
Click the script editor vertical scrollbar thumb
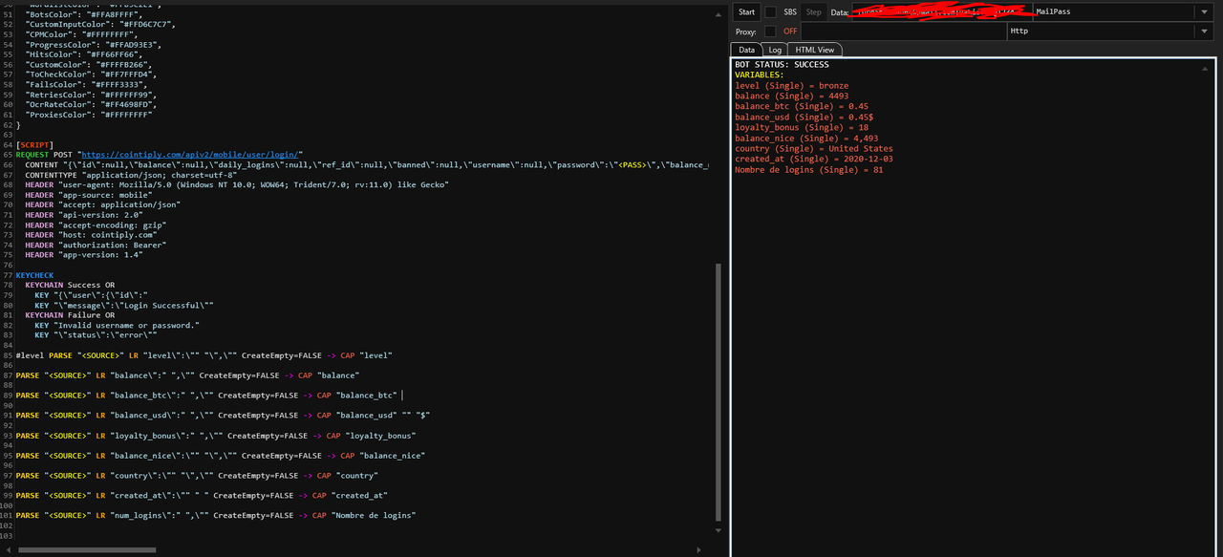(x=719, y=391)
